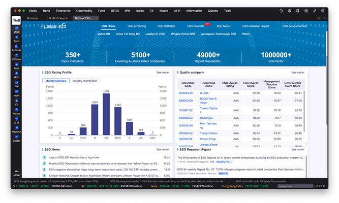Image resolution: width=339 pixels, height=203 pixels.
Task: Expand See more in ESG News
Action: [163, 150]
